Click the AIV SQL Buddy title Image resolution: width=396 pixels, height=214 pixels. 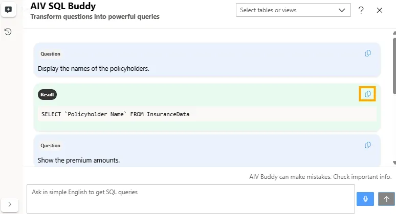[63, 6]
